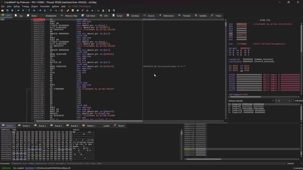The height and width of the screenshot is (170, 303).
Task: Open the Bookmarks toolbar icon
Action: coord(82,10)
